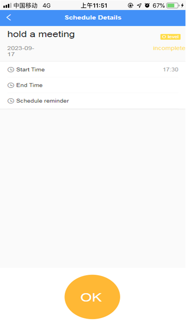Viewport: 186px width, 331px height.
Task: Tap the hold a meeting title
Action: point(41,34)
